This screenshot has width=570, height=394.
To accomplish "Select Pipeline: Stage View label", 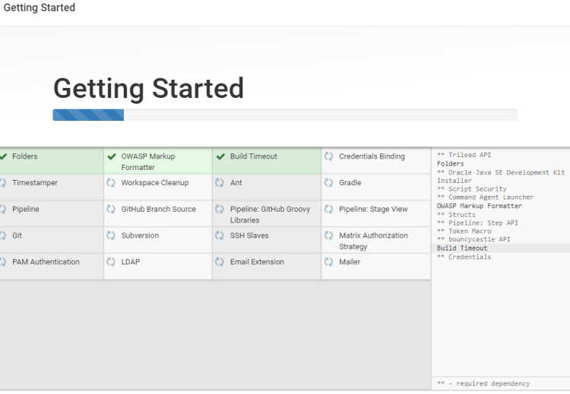I will (x=373, y=210).
